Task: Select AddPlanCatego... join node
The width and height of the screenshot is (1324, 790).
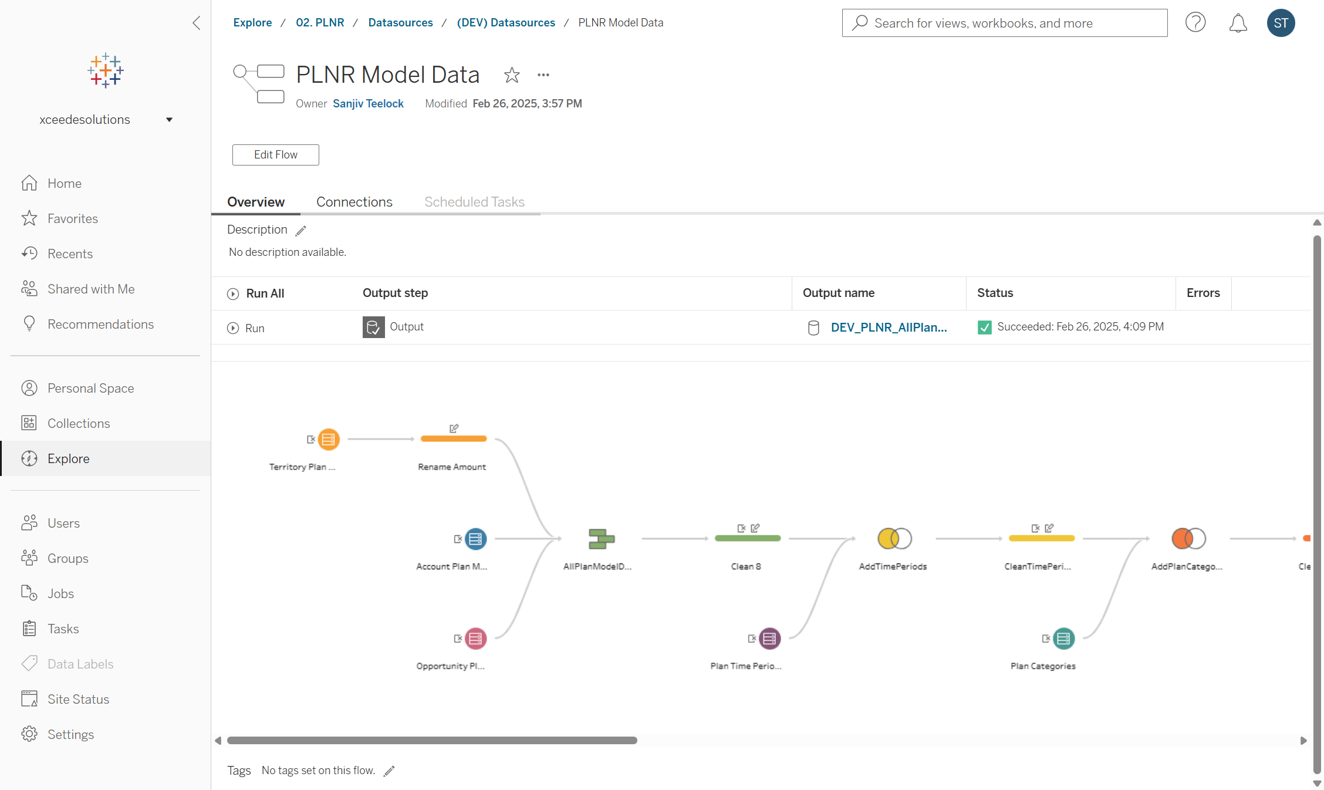Action: coord(1188,538)
